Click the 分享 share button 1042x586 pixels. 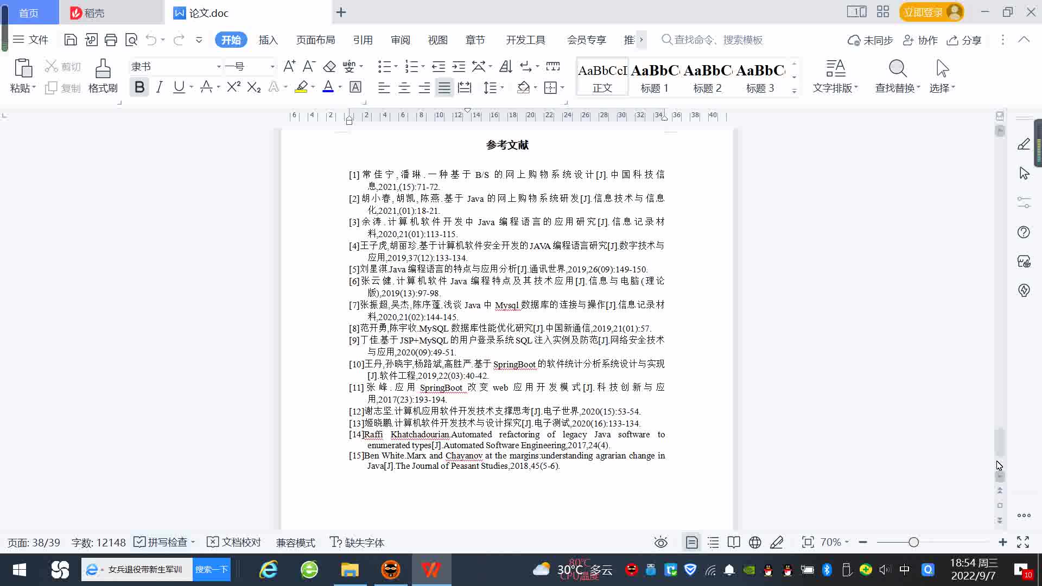[x=964, y=40]
